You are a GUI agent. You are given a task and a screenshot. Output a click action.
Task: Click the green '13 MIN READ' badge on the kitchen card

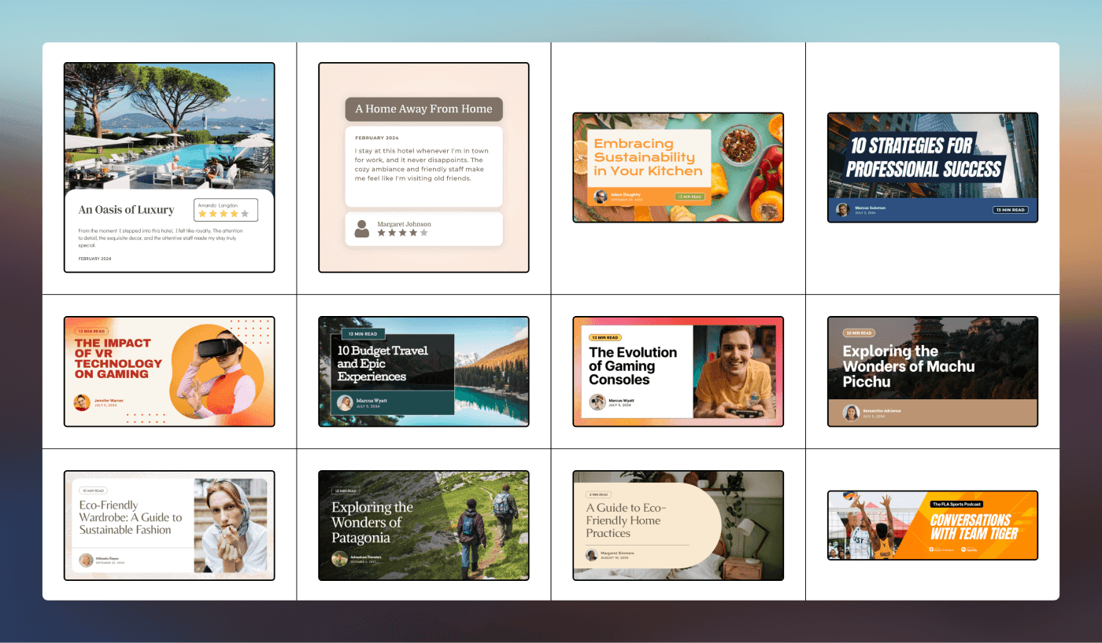(x=690, y=197)
